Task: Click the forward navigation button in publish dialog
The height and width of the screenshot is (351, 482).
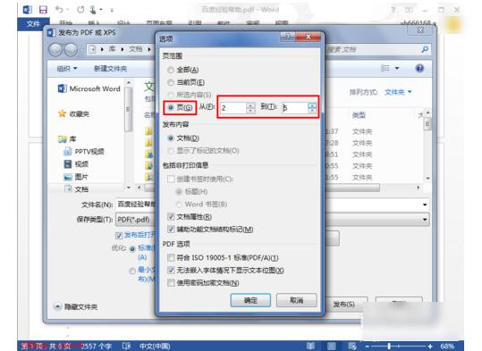Action: (x=71, y=50)
